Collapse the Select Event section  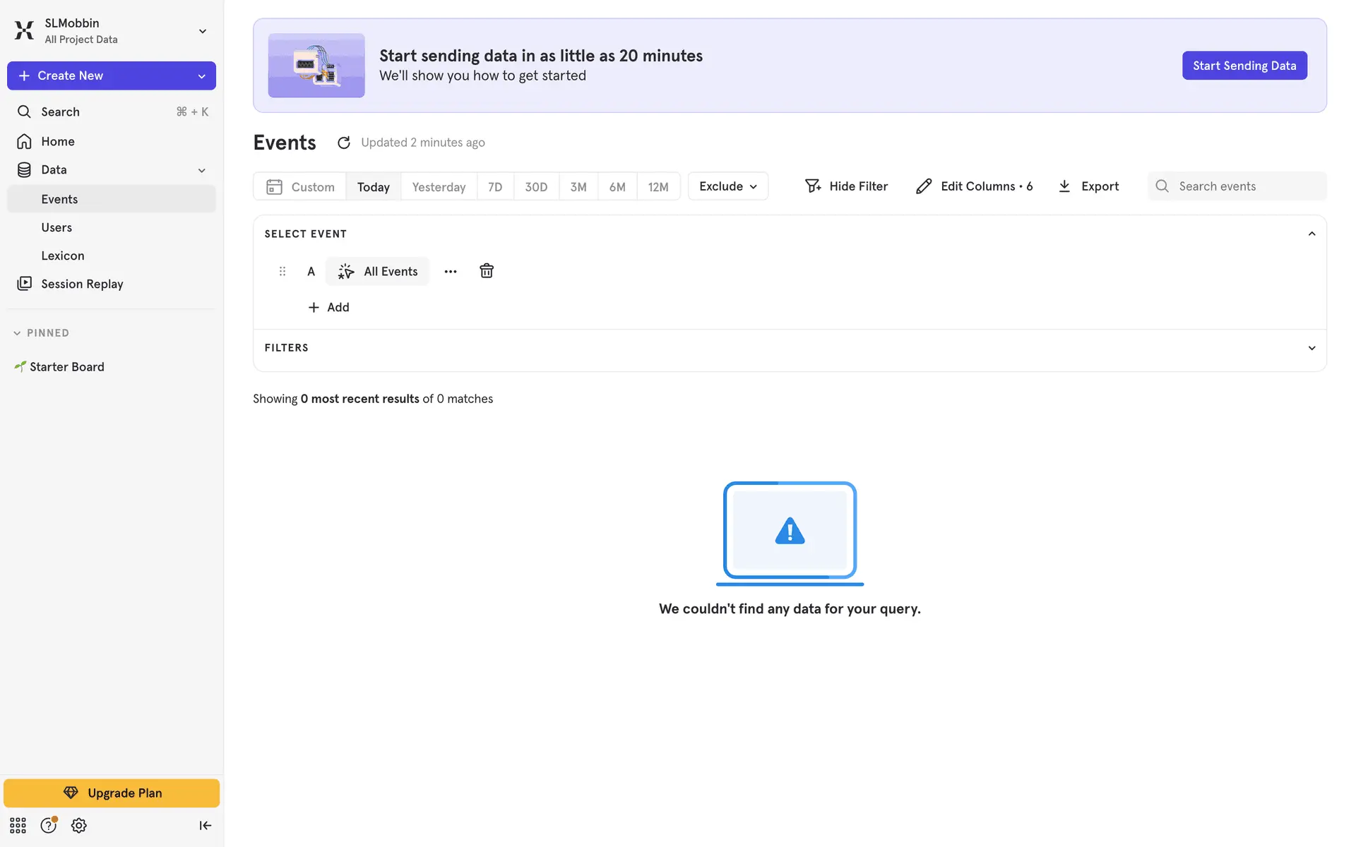1312,234
